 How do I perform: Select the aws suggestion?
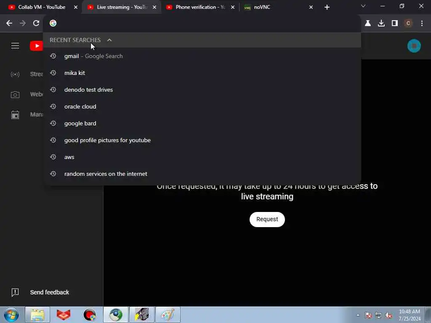tap(202, 157)
